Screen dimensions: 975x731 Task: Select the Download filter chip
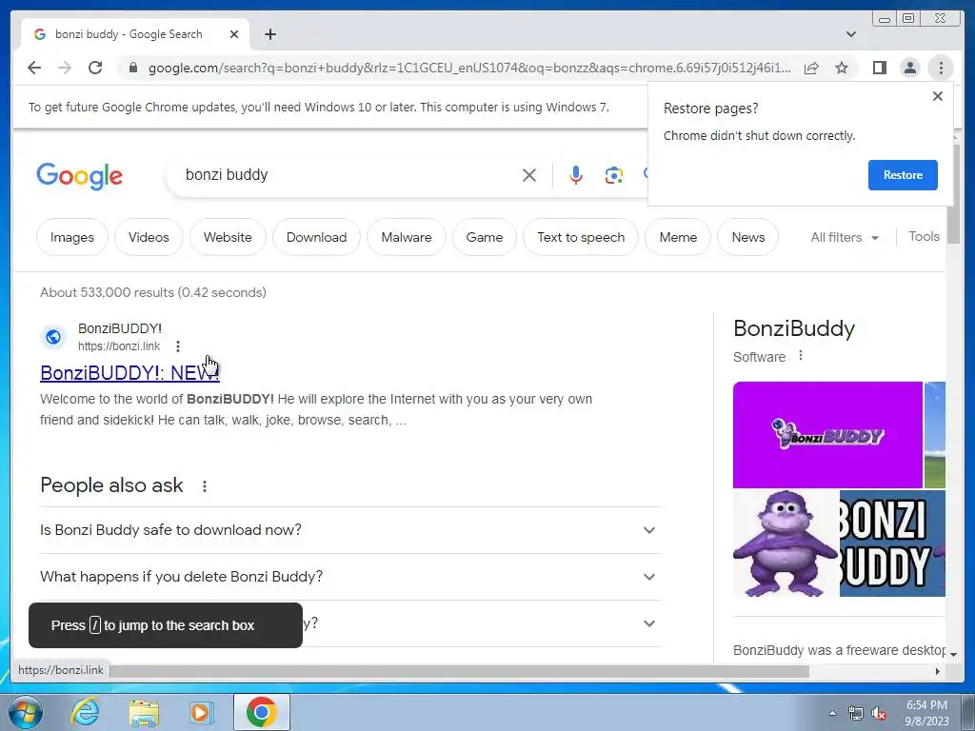pyautogui.click(x=316, y=237)
